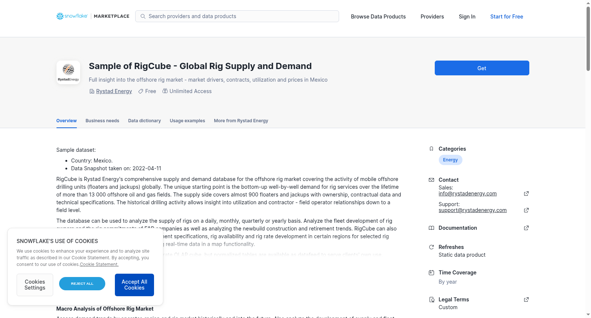591x318 pixels.
Task: Focus the search providers and data products field
Action: 237,16
